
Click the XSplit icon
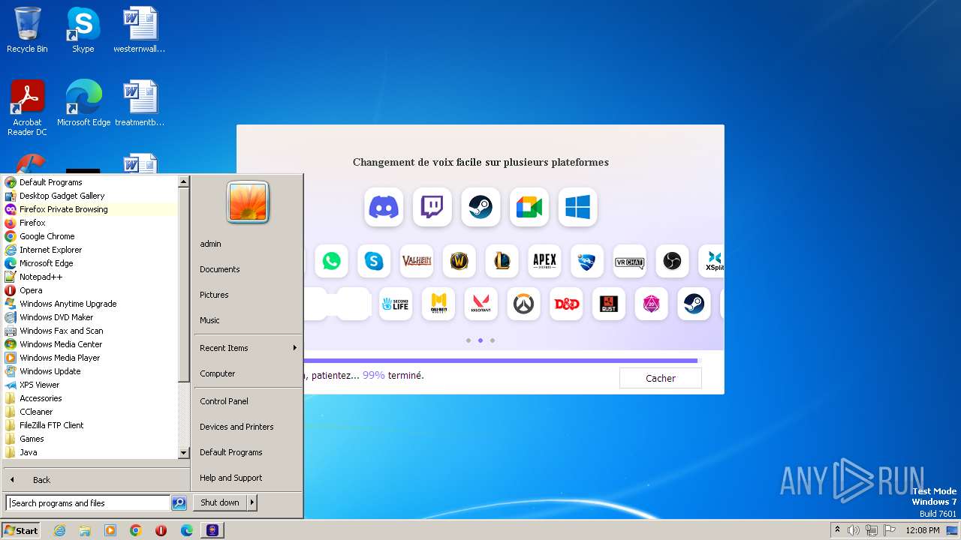(x=712, y=261)
